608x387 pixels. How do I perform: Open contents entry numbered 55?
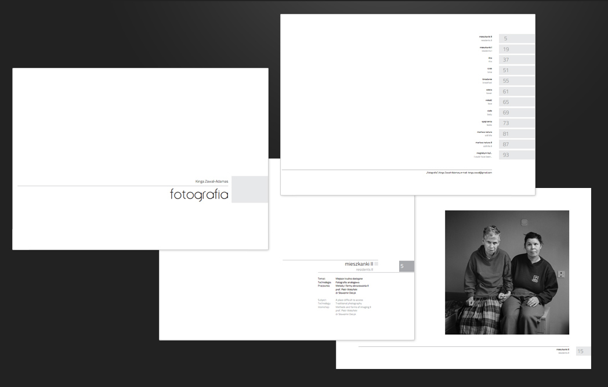pyautogui.click(x=516, y=81)
